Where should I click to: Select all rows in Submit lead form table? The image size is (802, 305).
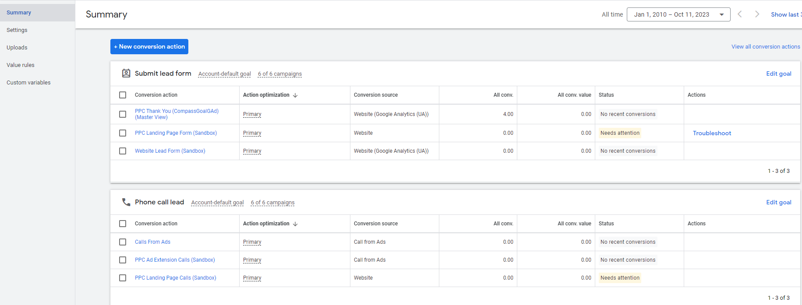tap(123, 95)
